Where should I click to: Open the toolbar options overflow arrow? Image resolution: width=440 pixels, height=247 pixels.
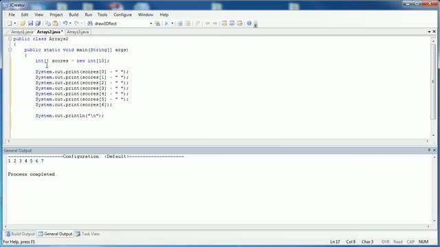[255, 25]
